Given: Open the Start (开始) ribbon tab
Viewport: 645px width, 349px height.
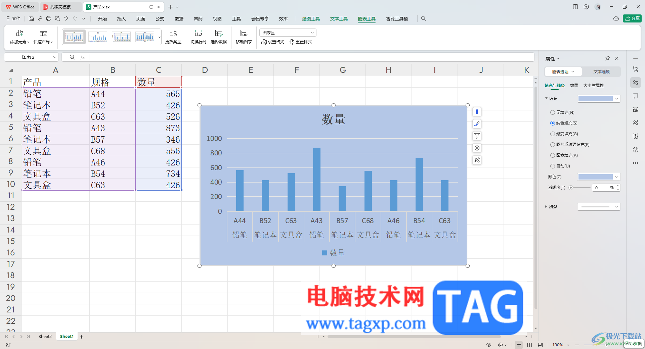Looking at the screenshot, I should [x=102, y=19].
